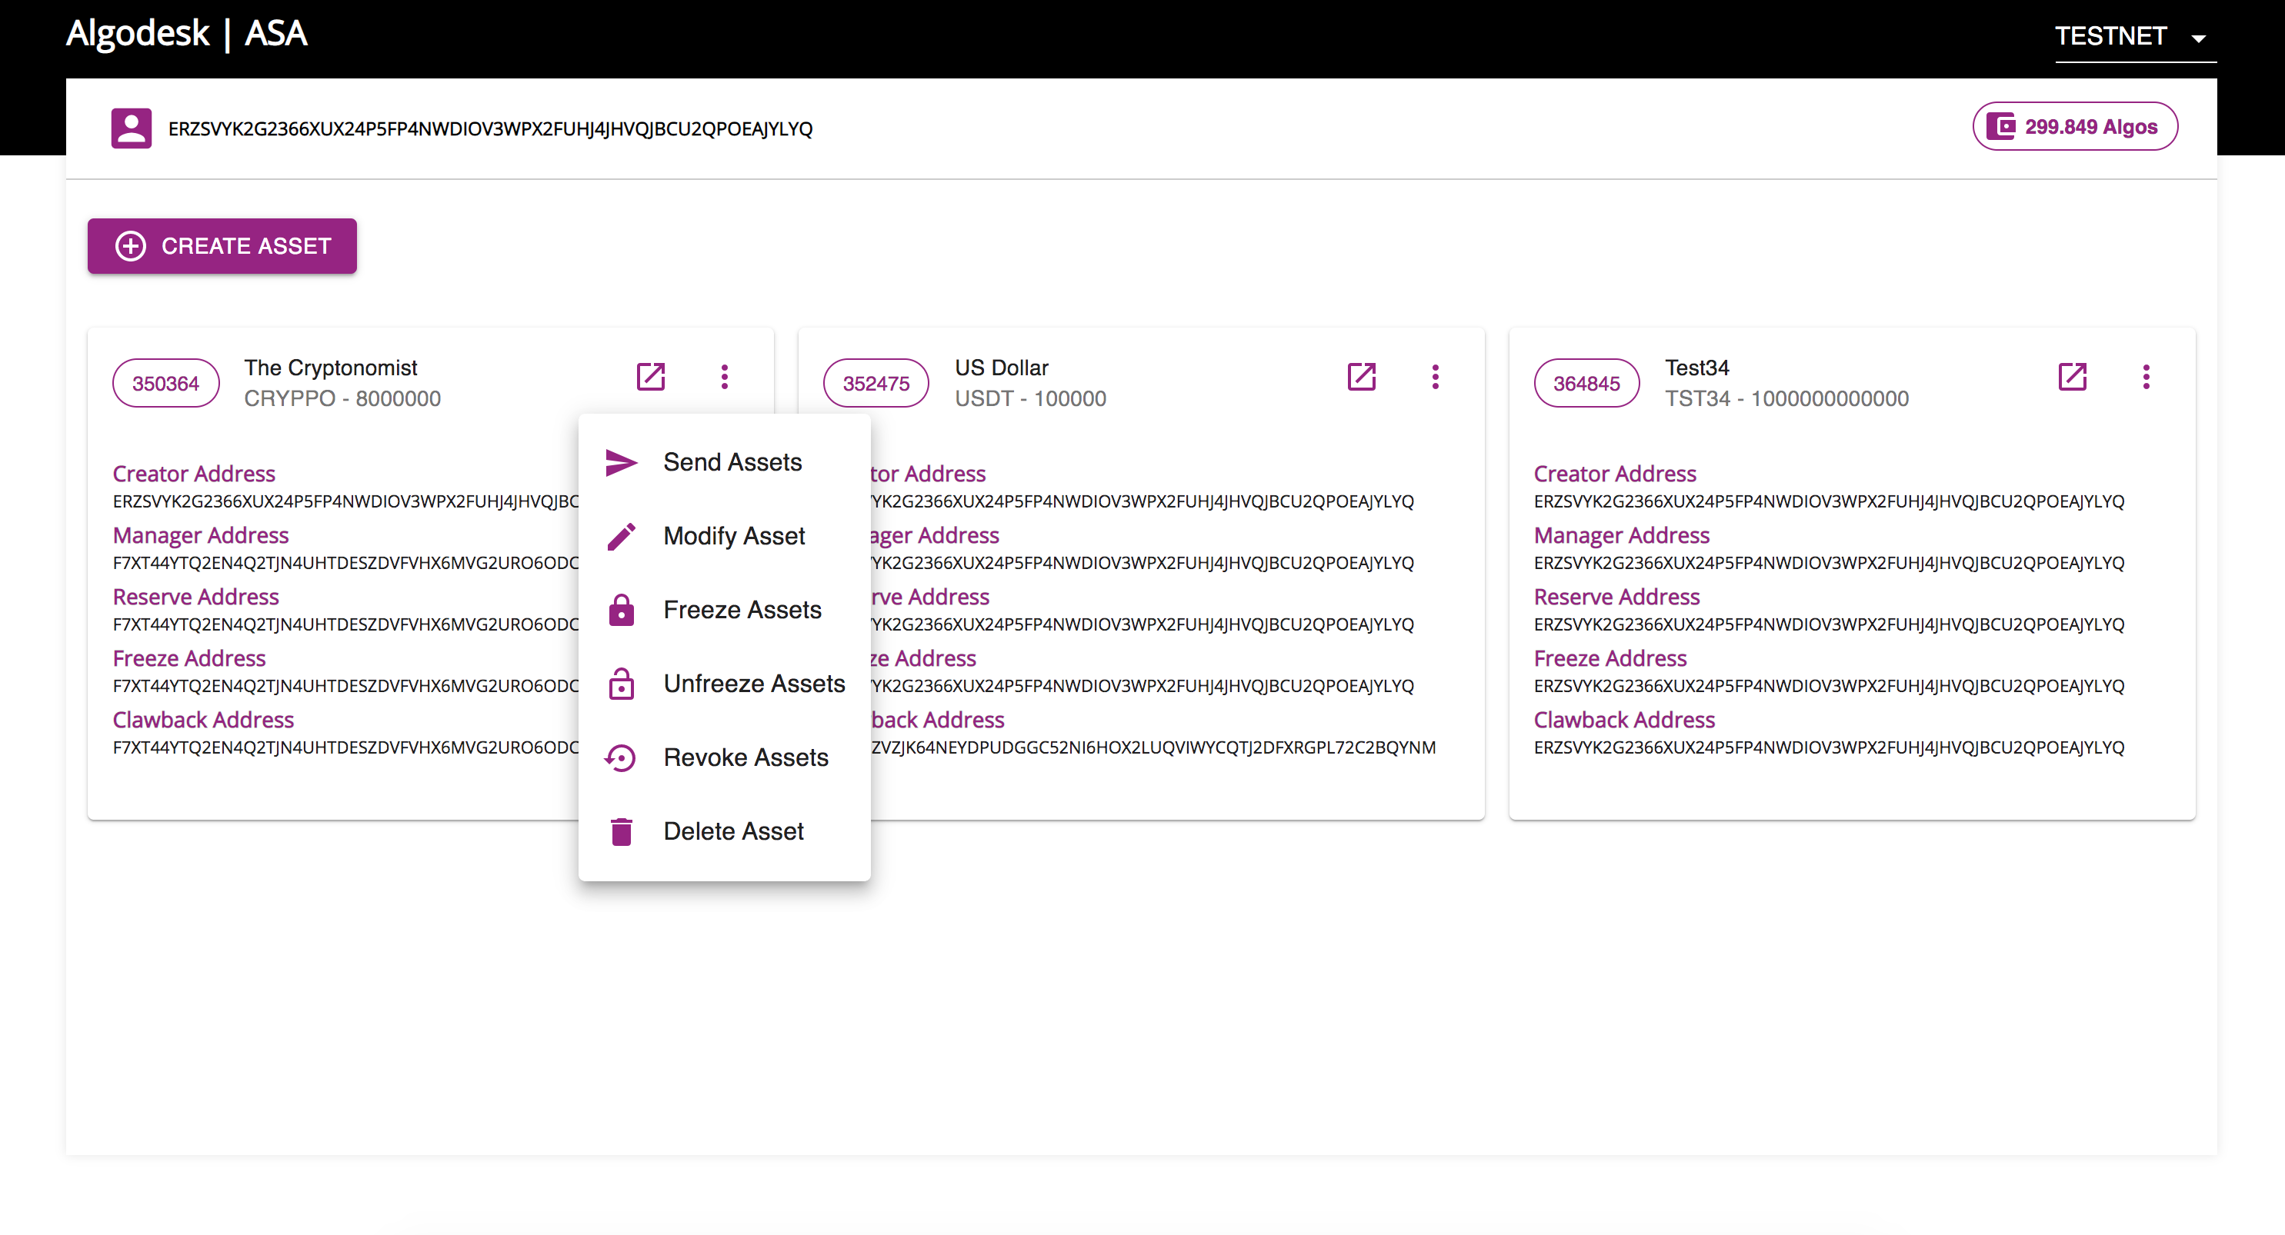Screen dimensions: 2285x1235
Task: Open external link icon on Test34 card
Action: coord(2073,376)
